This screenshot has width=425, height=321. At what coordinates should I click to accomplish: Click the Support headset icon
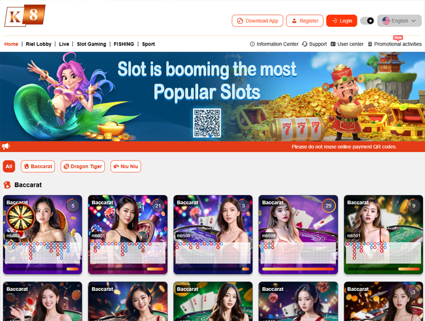click(x=305, y=44)
